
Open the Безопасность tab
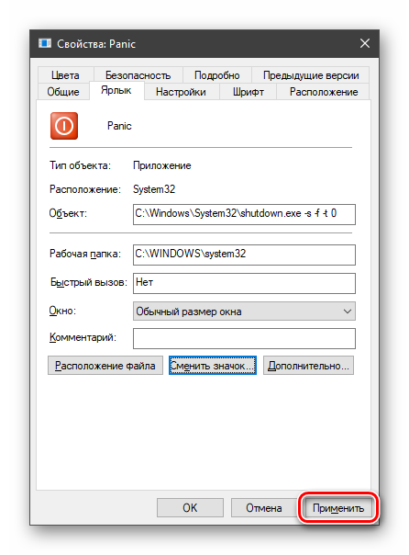pyautogui.click(x=138, y=75)
